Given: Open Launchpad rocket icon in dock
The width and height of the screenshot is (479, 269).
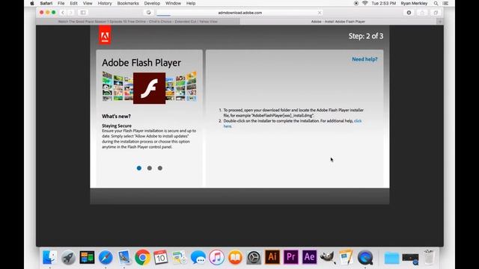Looking at the screenshot, I should [68, 257].
